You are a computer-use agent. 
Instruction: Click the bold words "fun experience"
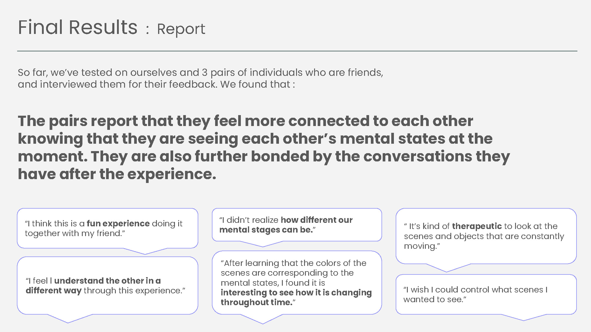tap(118, 223)
